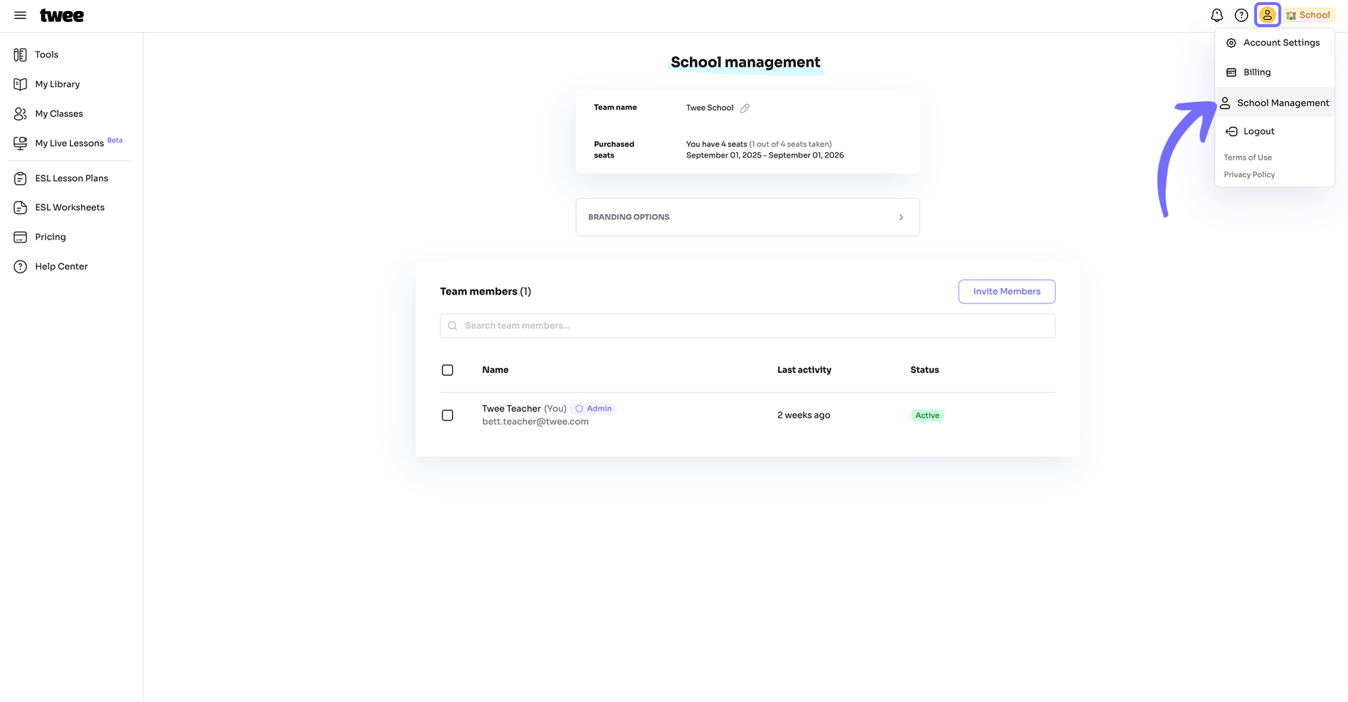Open notifications bell icon

pos(1217,15)
